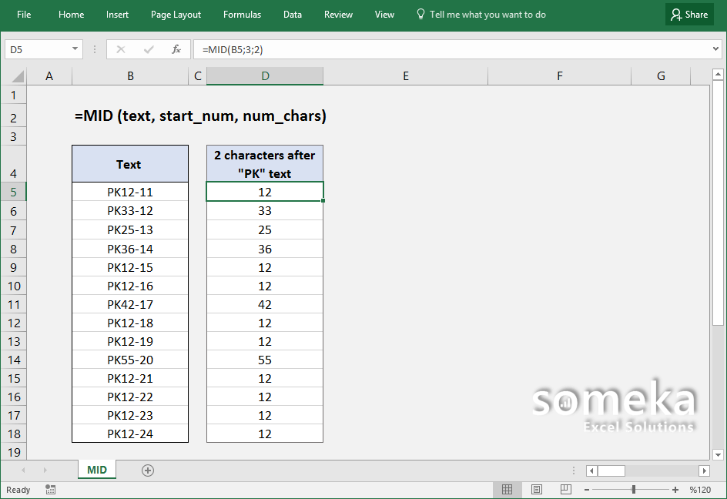
Task: Switch to the Formulas ribbon tab
Action: pos(242,14)
